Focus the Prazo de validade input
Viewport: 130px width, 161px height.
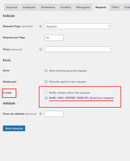click(54, 114)
